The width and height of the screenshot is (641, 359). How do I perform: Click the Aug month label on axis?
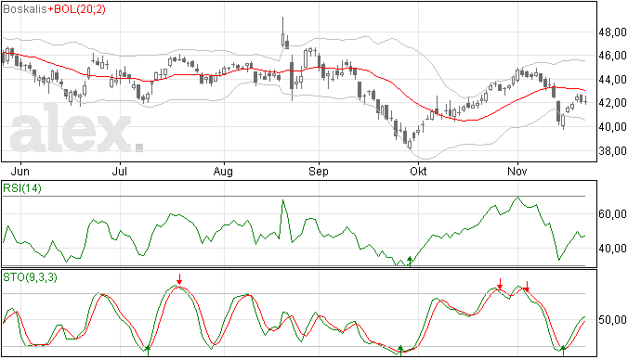(223, 171)
